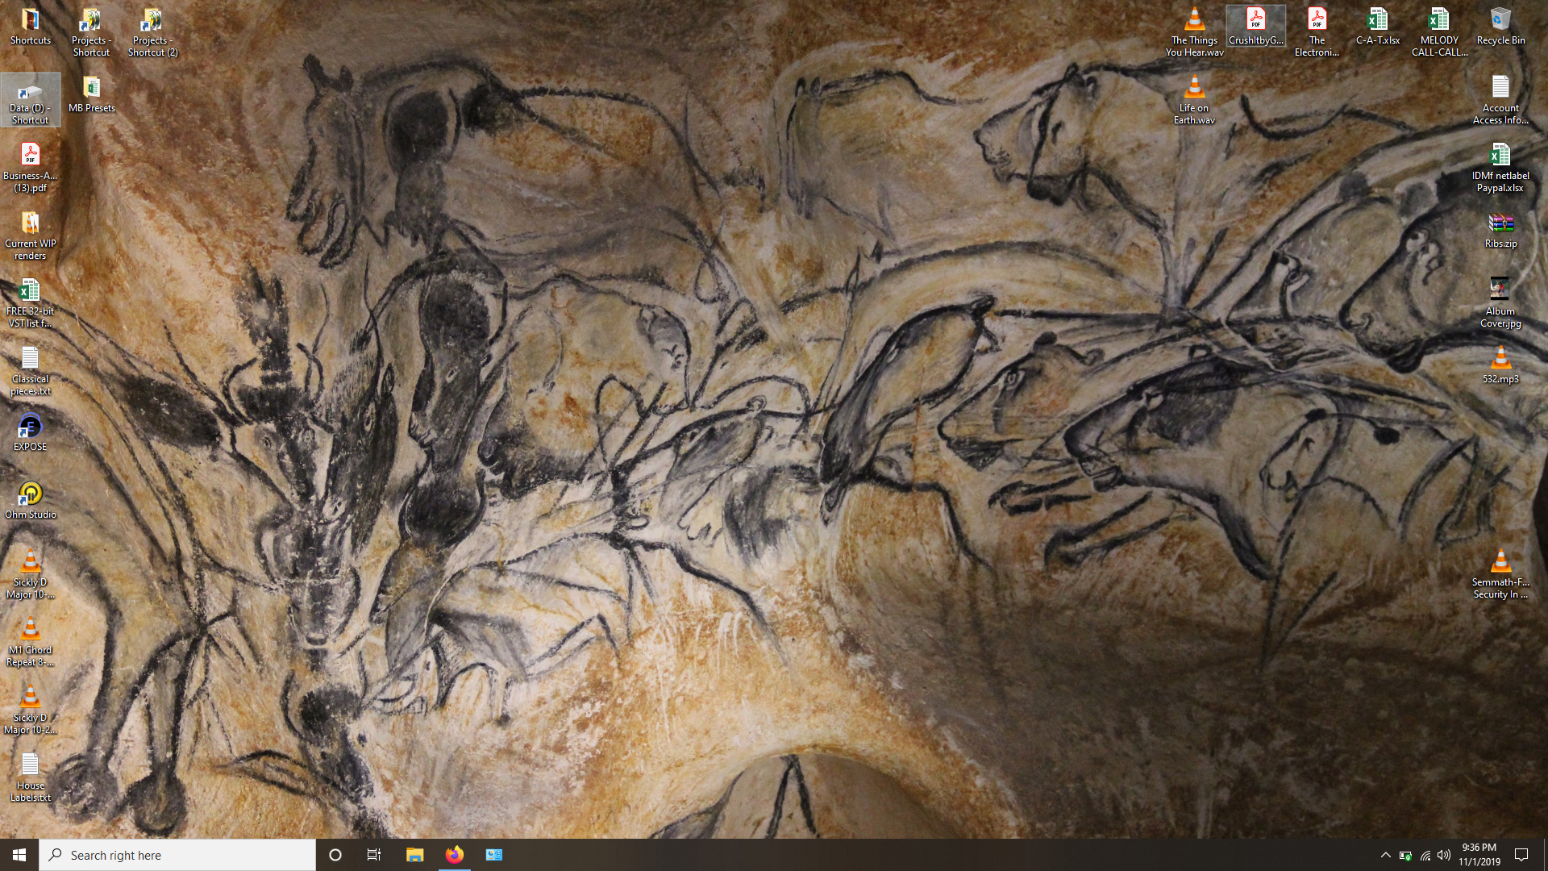Open the volume control tray icon

[x=1444, y=855]
